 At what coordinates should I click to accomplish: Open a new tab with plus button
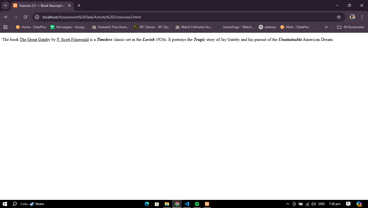(79, 5)
